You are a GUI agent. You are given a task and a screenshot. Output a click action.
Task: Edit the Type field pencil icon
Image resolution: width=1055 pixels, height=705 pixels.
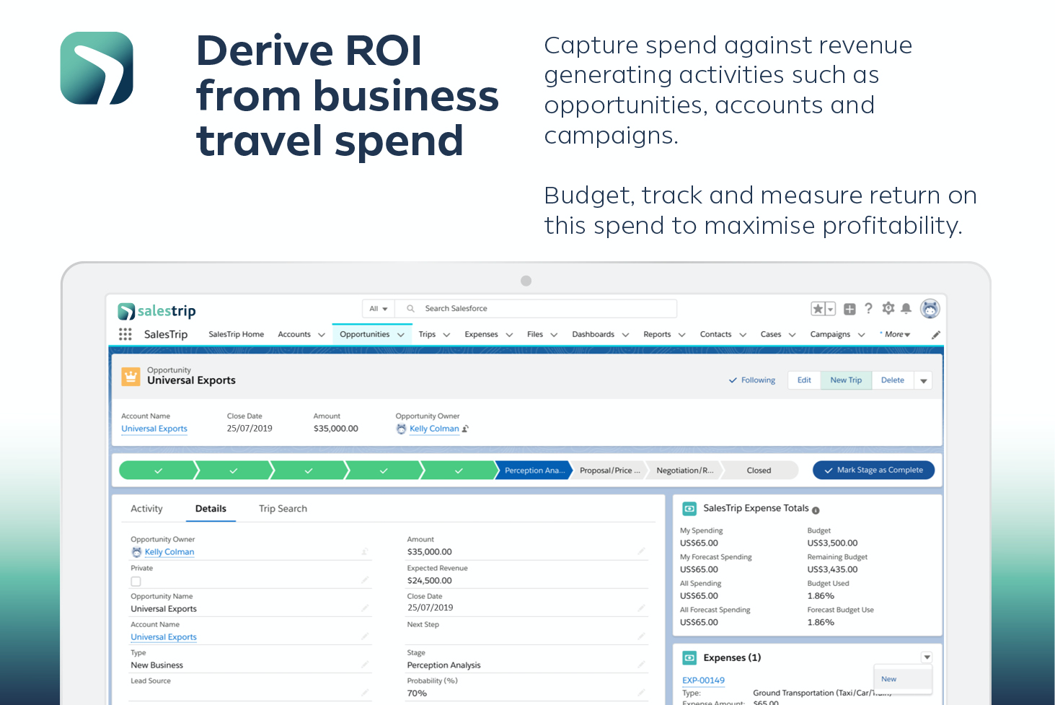[x=365, y=665]
